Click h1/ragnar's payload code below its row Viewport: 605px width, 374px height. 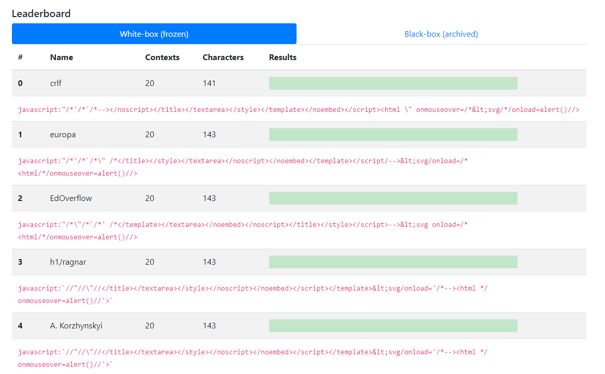point(253,294)
